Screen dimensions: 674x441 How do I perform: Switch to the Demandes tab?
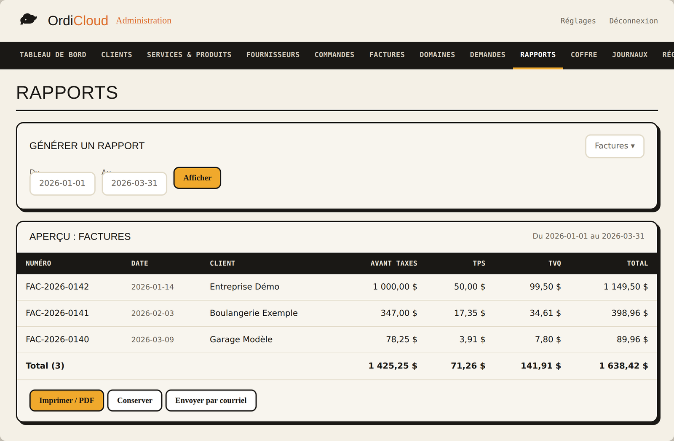[x=488, y=55]
